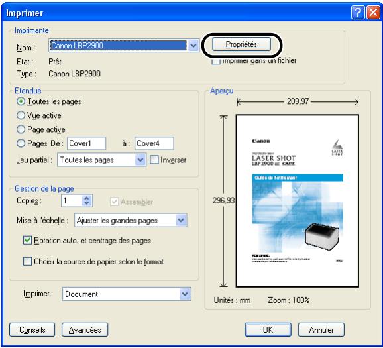Click the 296,93 height value

pyautogui.click(x=223, y=200)
